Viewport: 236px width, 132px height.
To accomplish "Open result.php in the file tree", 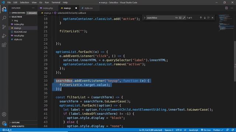I will click(x=19, y=36).
